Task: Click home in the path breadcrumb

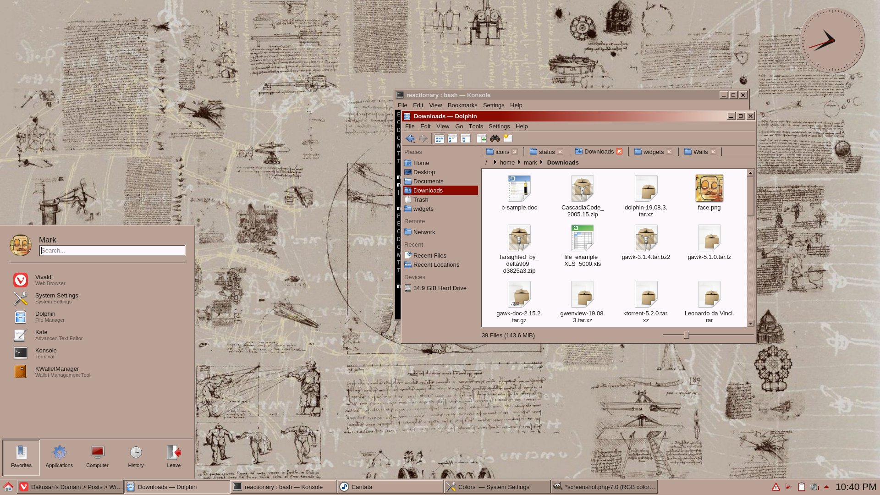Action: (x=507, y=163)
